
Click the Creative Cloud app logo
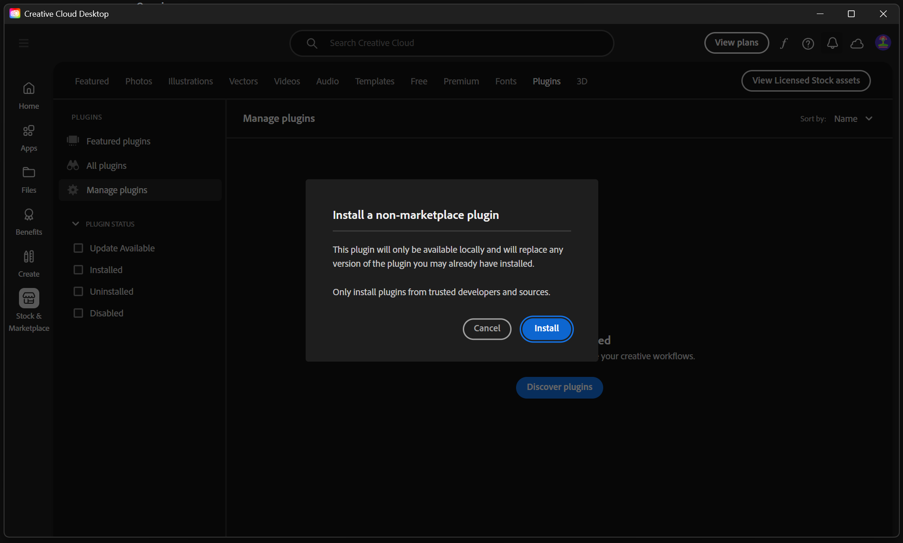coord(15,14)
